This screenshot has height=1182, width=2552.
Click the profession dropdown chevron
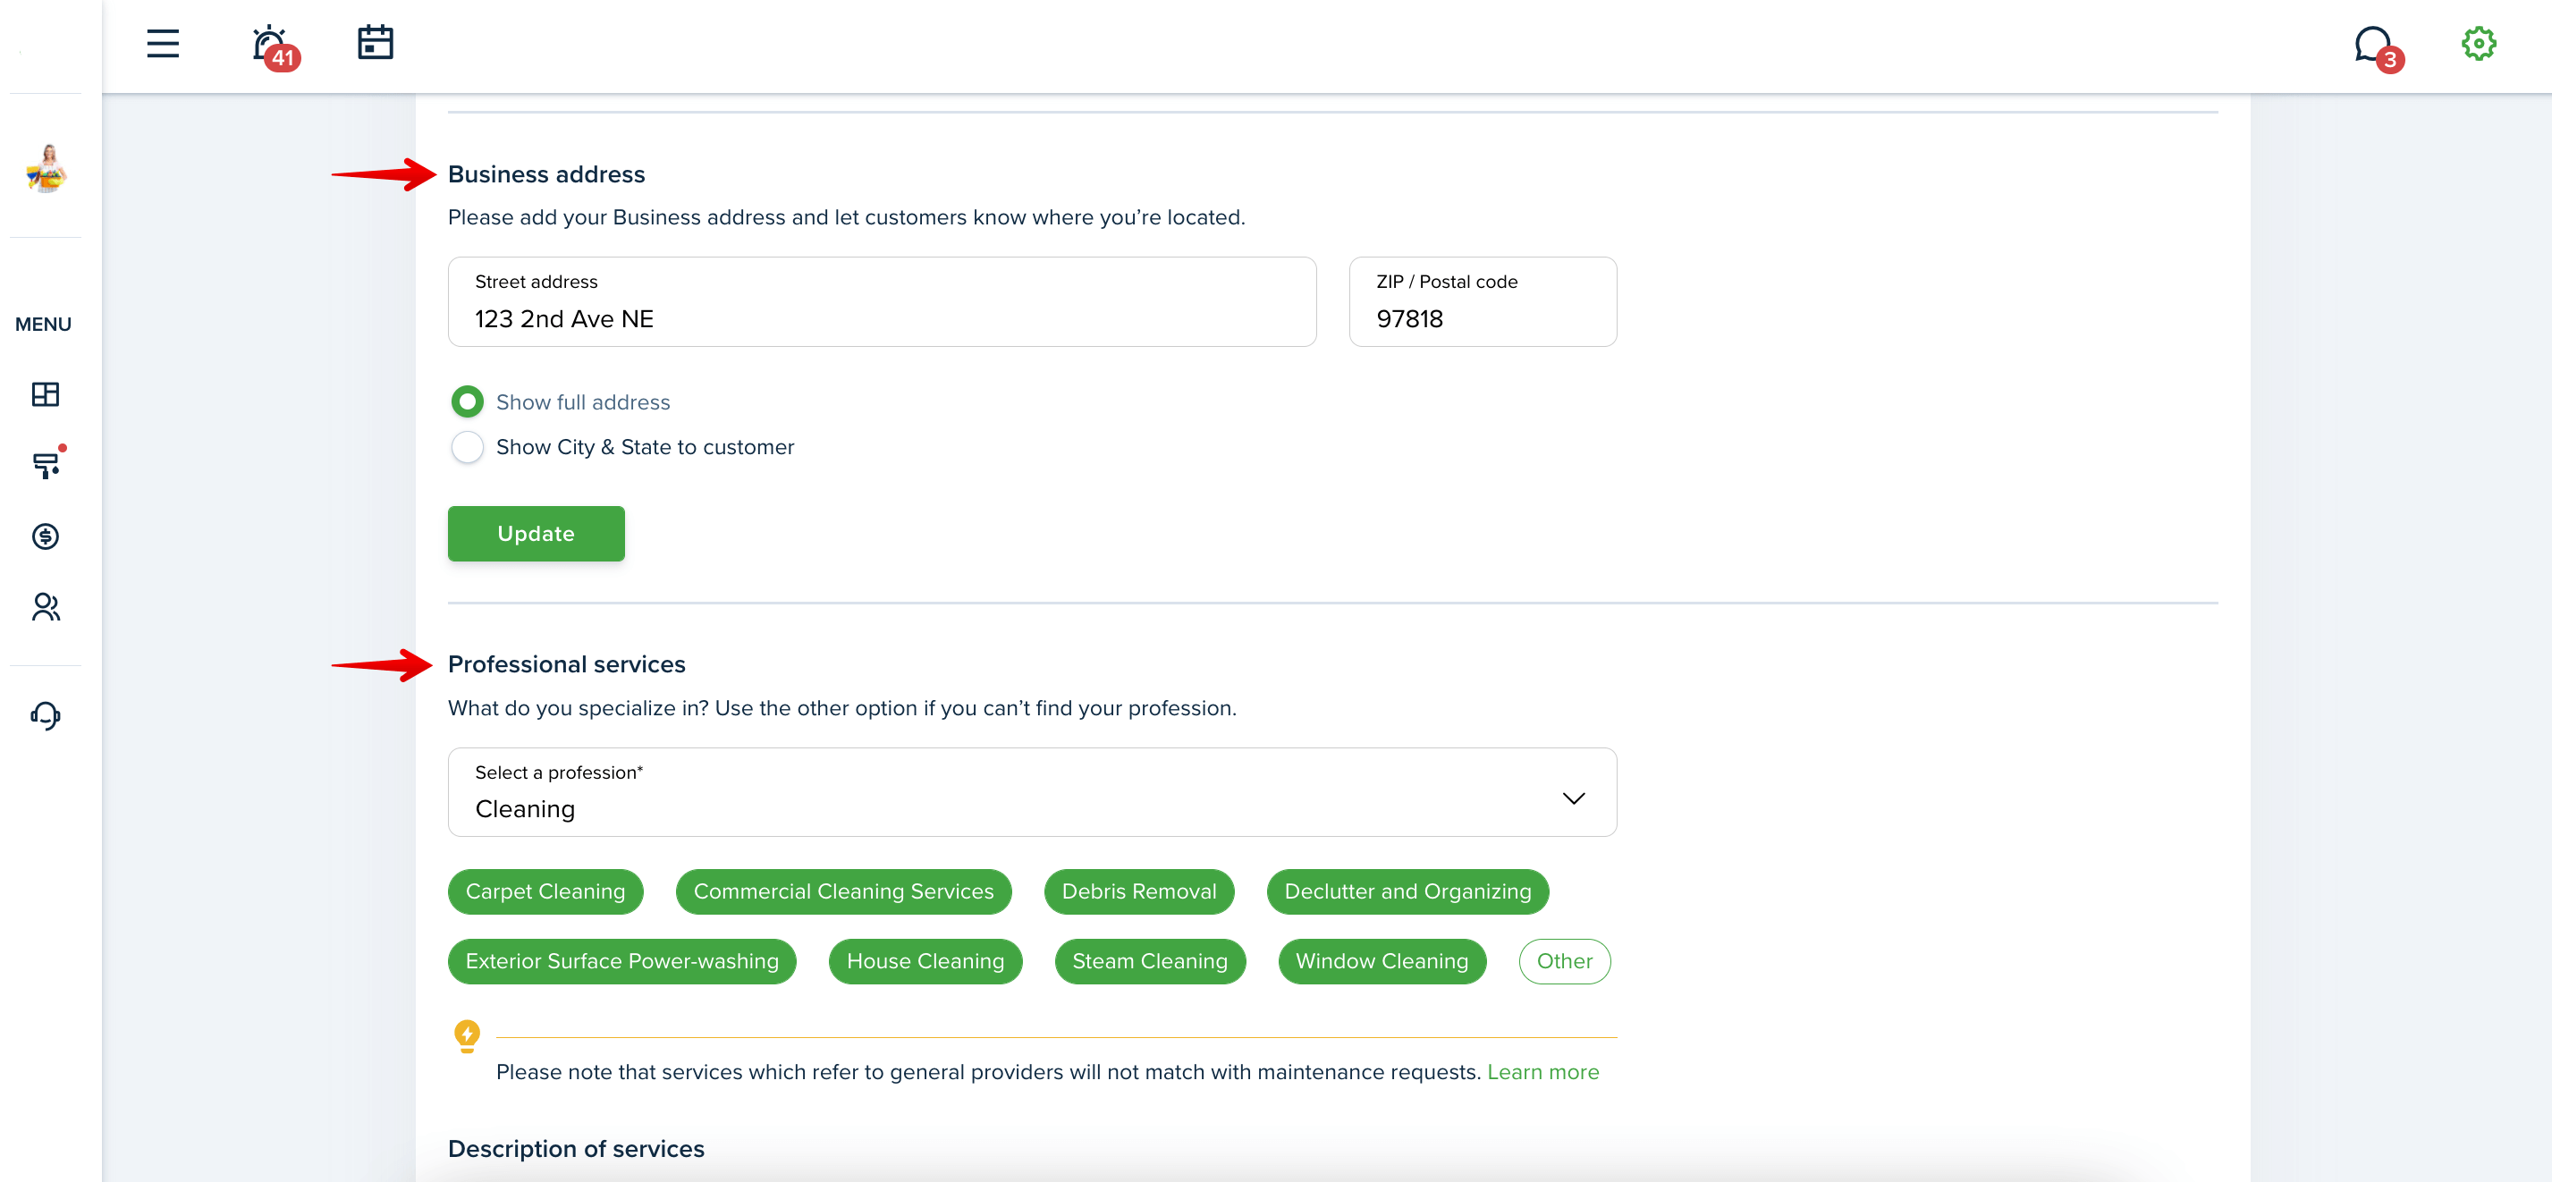[1573, 798]
